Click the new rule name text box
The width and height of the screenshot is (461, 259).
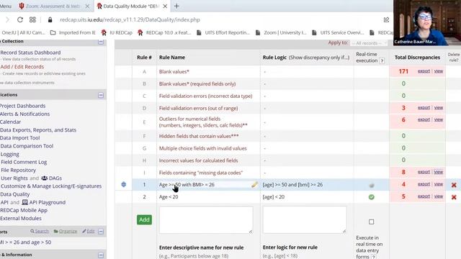tap(206, 220)
